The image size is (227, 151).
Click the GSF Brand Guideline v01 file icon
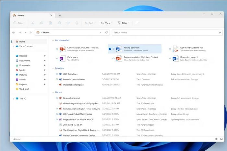[x=175, y=49]
